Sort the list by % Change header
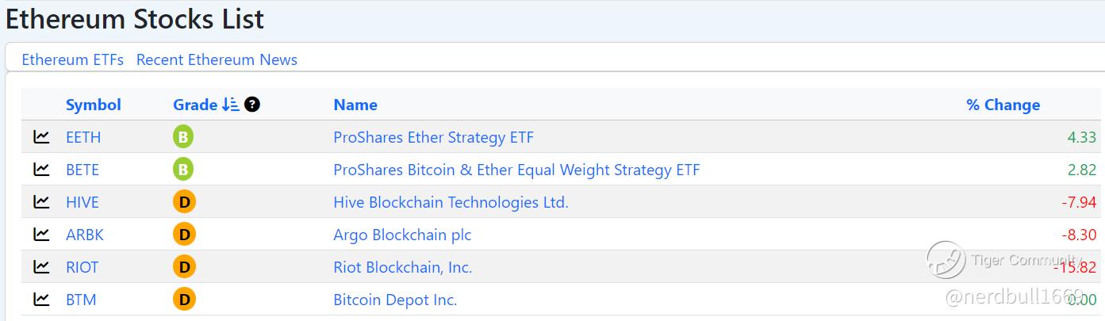 1003,105
